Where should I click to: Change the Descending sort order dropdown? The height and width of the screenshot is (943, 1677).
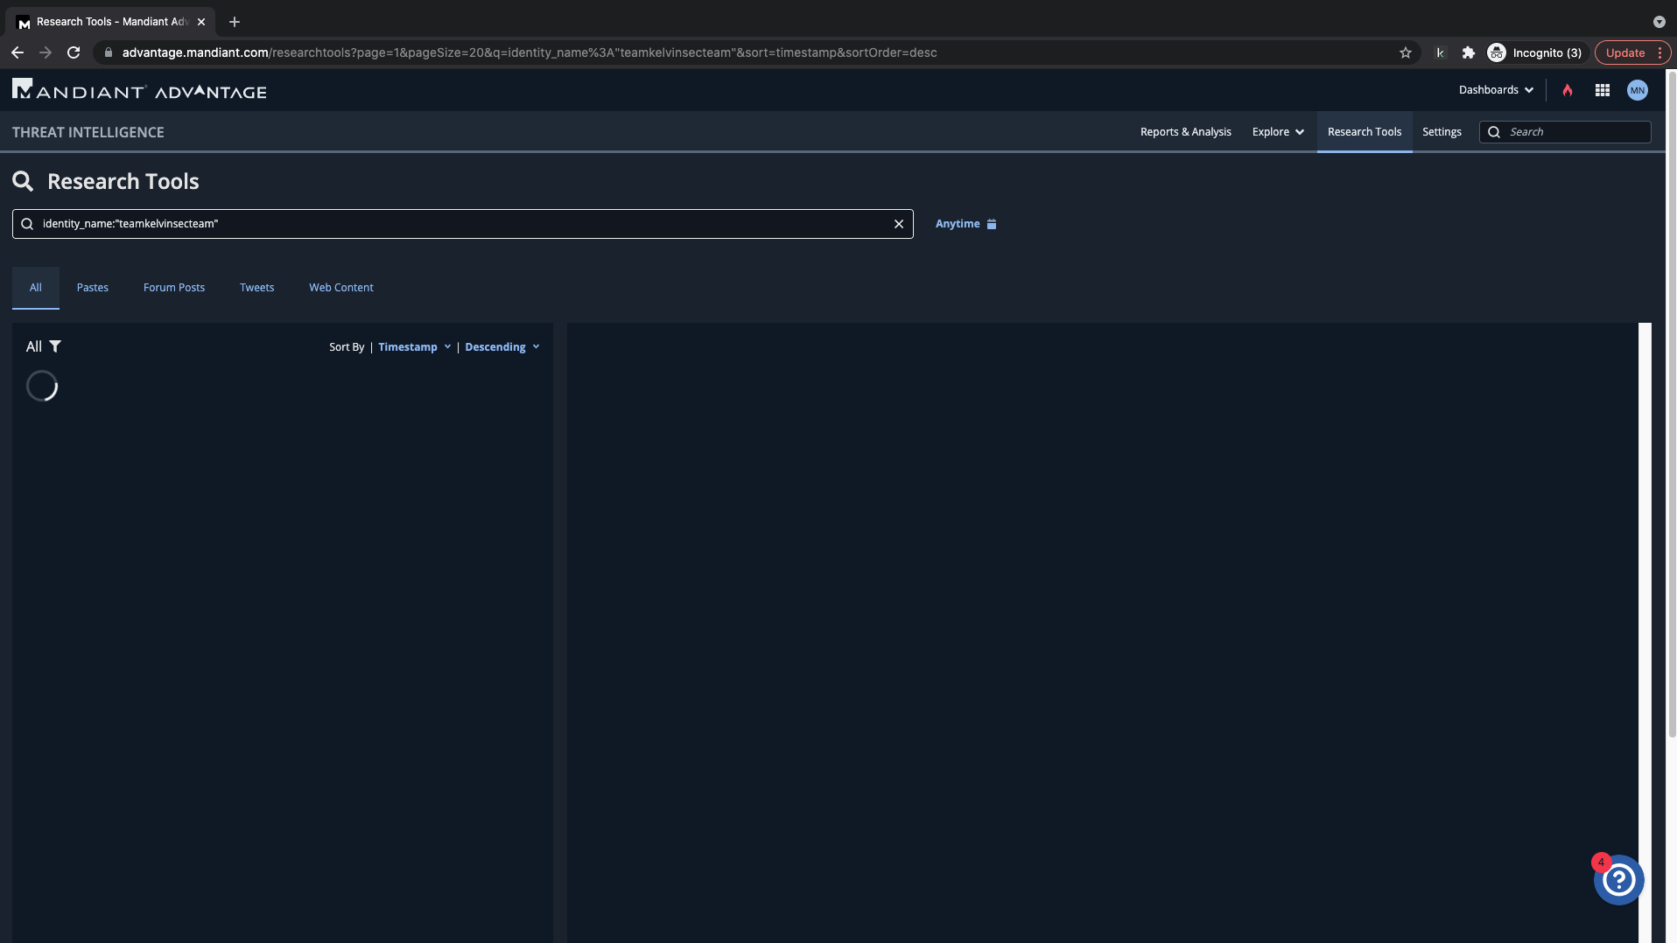[502, 347]
